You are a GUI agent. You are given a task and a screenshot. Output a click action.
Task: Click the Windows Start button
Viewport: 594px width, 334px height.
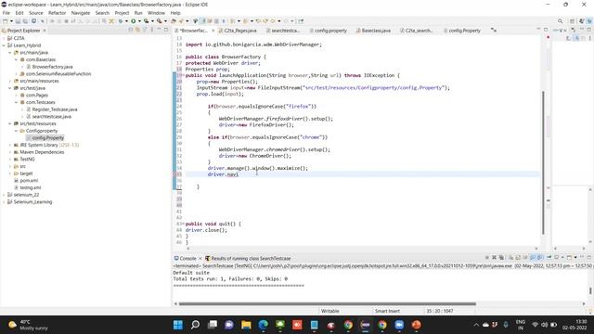pos(177,325)
